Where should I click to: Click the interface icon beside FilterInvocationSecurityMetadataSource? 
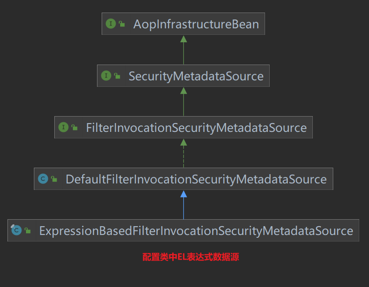tap(63, 127)
